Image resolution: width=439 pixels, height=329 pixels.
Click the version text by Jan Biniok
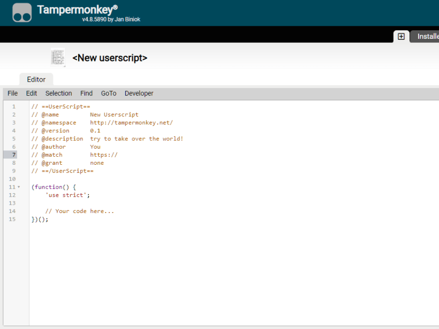(x=111, y=19)
